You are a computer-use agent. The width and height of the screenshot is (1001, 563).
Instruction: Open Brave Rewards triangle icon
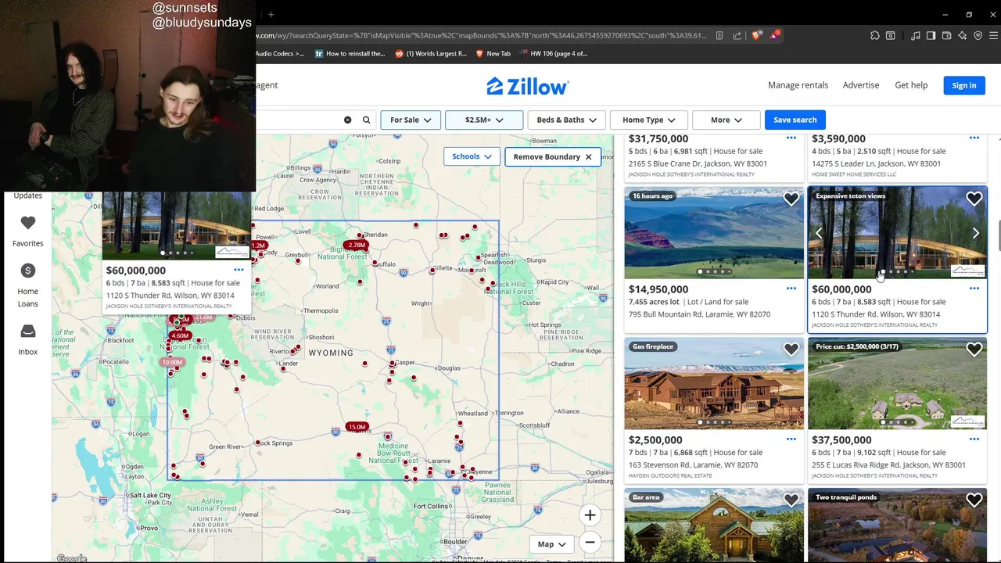[774, 35]
